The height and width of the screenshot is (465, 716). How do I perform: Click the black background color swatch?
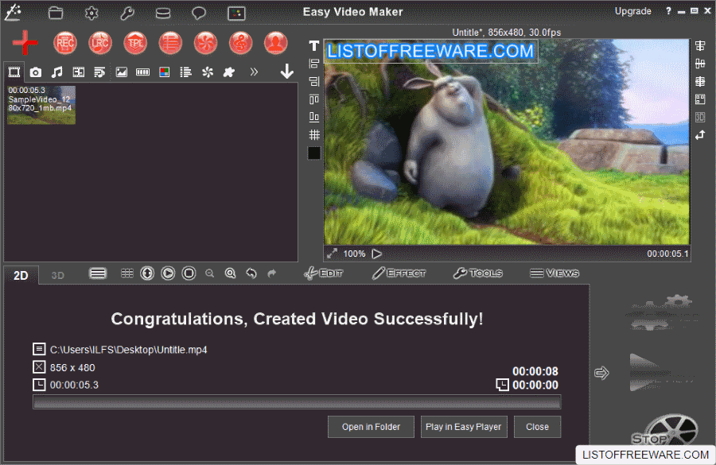pyautogui.click(x=313, y=153)
